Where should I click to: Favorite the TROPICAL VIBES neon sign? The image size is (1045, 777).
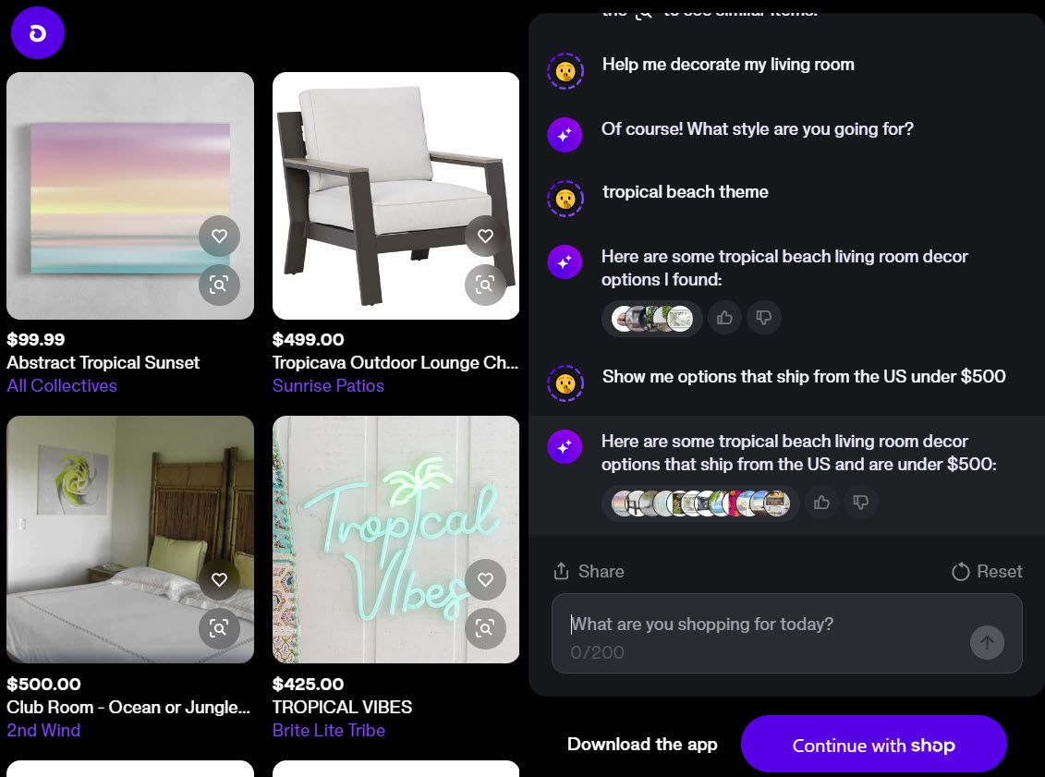coord(485,580)
